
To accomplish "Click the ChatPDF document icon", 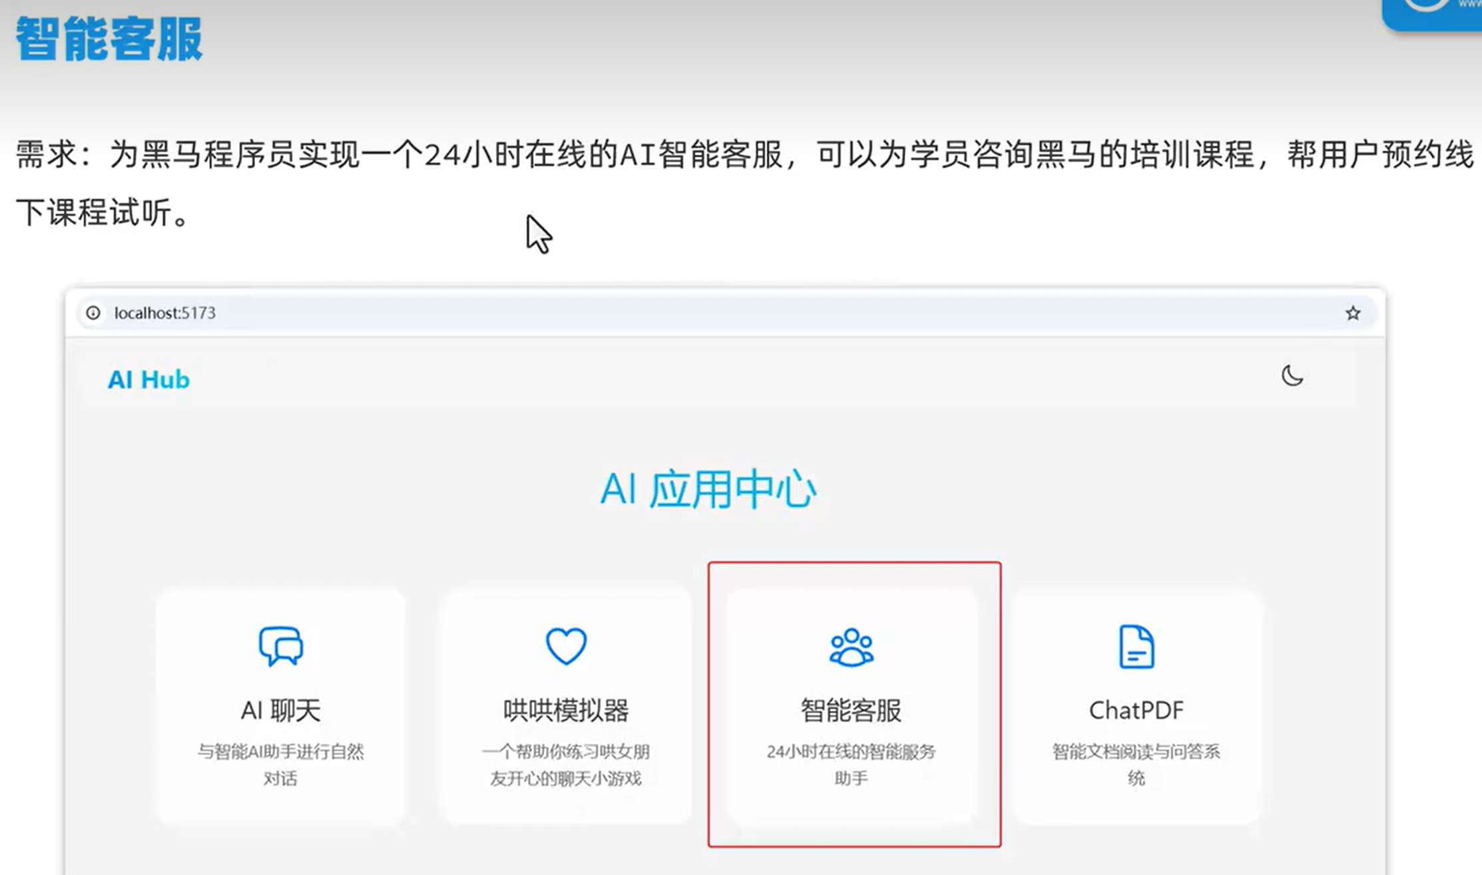I will coord(1136,646).
